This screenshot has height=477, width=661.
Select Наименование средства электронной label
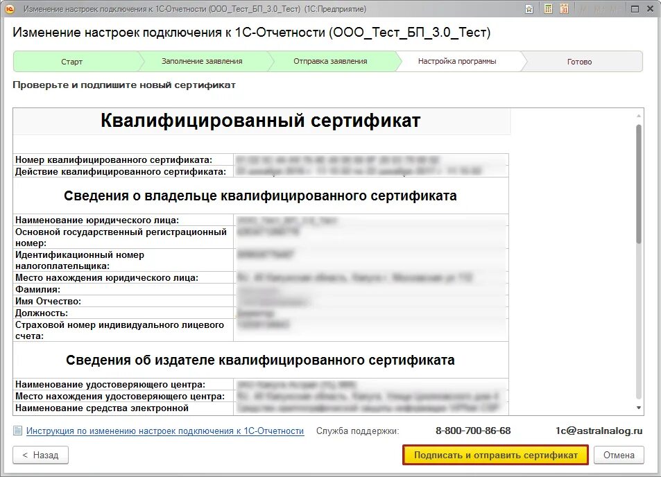pos(101,408)
